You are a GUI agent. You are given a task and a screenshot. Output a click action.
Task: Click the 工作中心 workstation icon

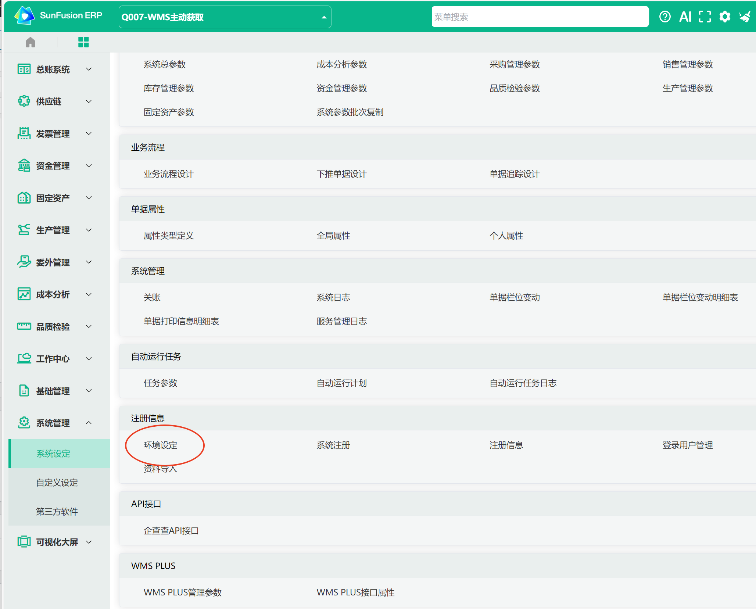point(24,358)
